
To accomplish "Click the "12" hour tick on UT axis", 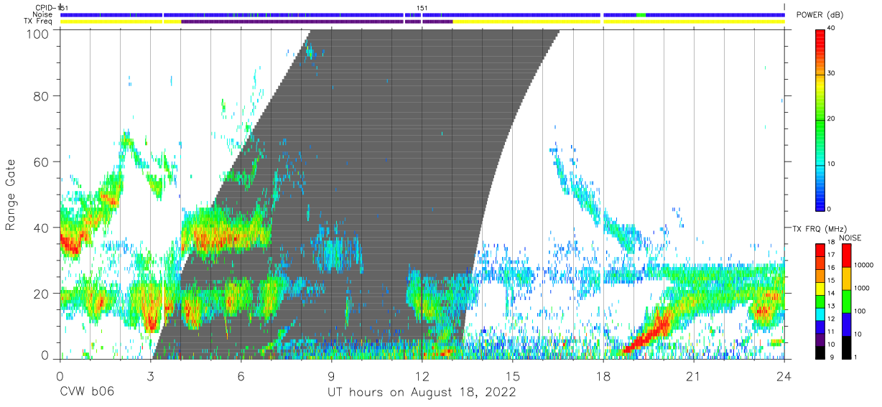I will tap(422, 376).
